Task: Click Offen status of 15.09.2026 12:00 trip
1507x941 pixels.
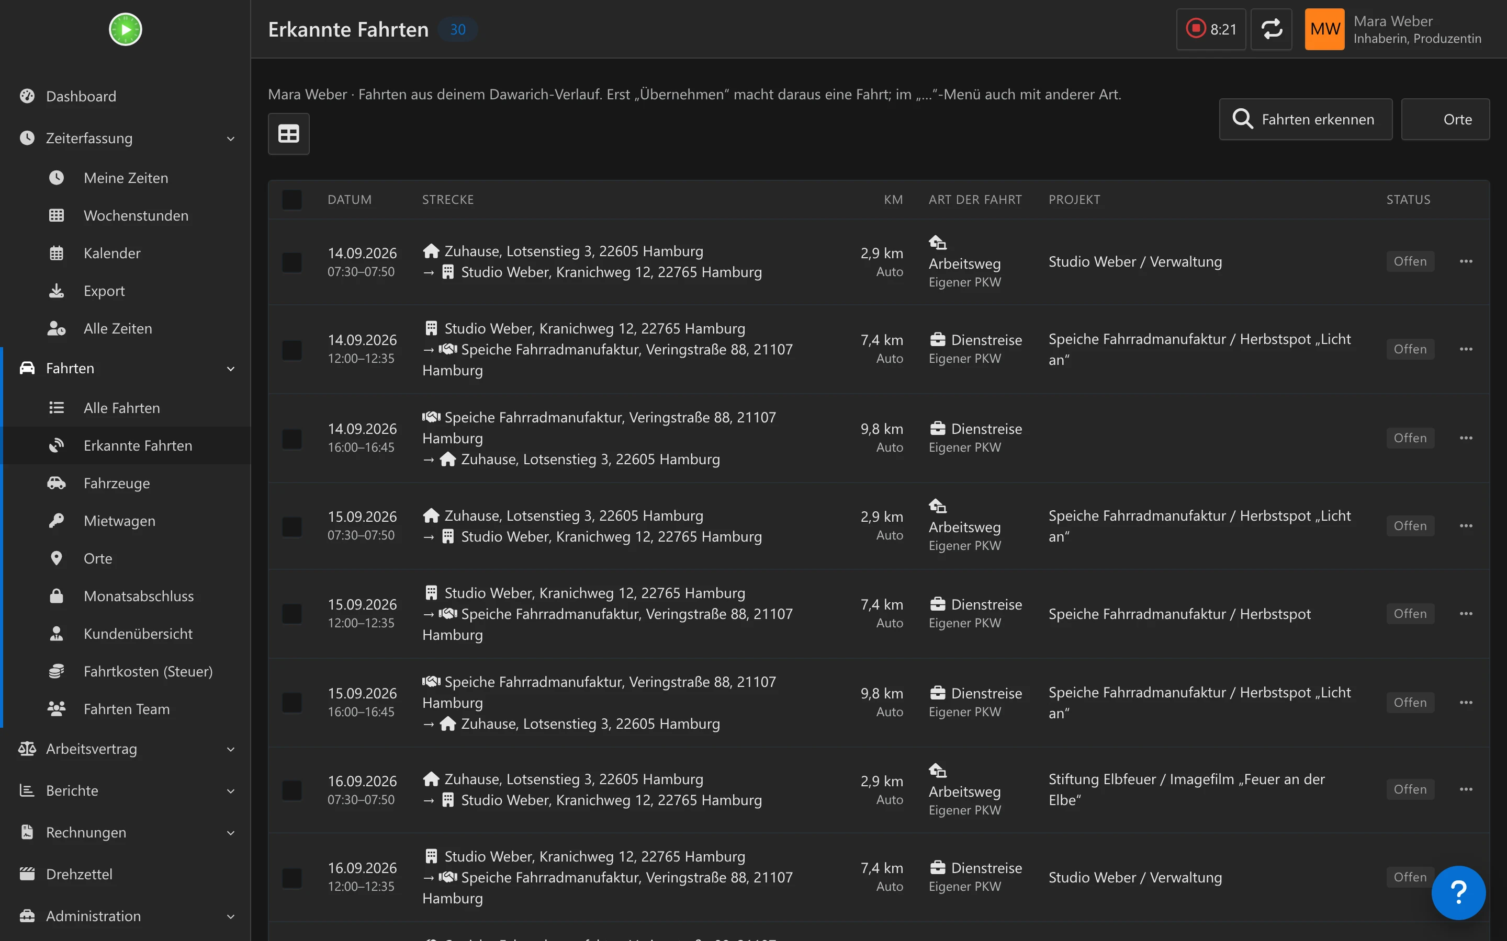Action: (x=1410, y=614)
